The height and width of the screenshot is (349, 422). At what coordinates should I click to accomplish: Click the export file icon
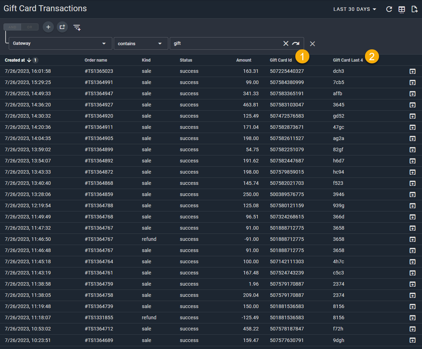coord(414,9)
